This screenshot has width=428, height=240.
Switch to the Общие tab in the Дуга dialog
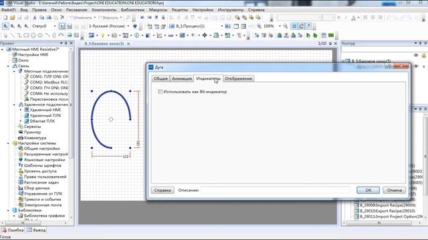[x=160, y=79]
